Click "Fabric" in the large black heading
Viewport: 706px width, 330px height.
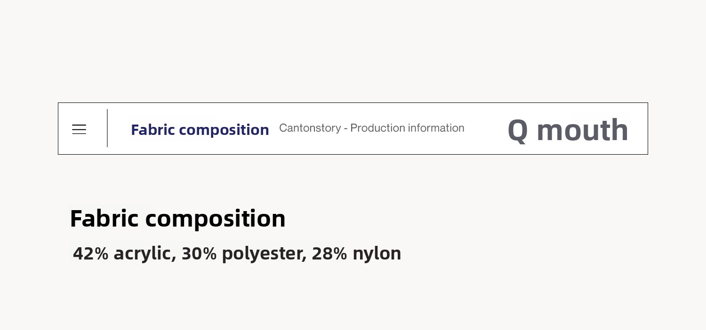coord(104,219)
